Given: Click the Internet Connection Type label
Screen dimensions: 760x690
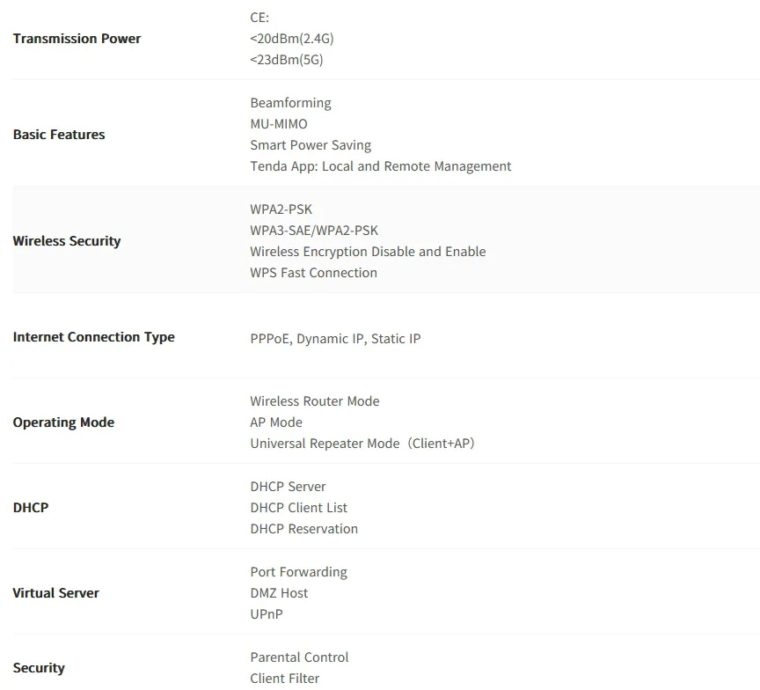Looking at the screenshot, I should 93,337.
